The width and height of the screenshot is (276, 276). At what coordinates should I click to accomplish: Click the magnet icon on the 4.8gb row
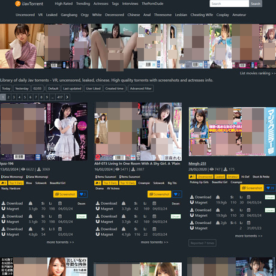coord(4,234)
